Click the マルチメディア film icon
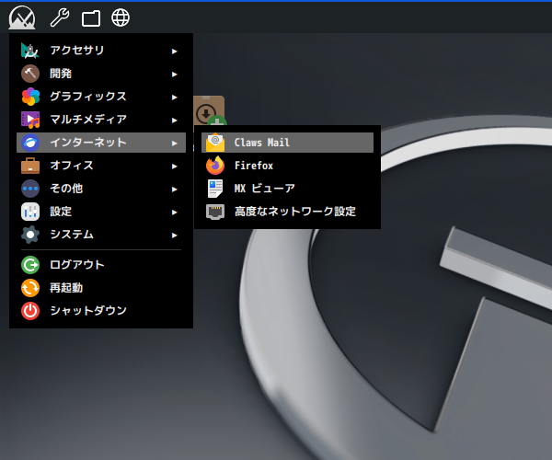The width and height of the screenshot is (552, 460). click(x=30, y=120)
